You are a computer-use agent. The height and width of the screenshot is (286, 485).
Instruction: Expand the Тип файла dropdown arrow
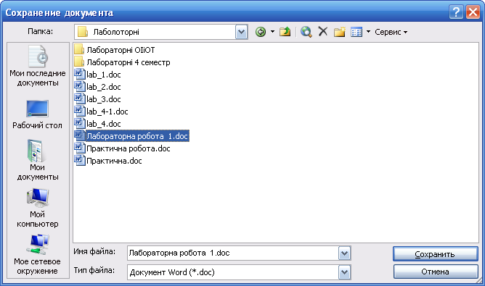(x=345, y=272)
